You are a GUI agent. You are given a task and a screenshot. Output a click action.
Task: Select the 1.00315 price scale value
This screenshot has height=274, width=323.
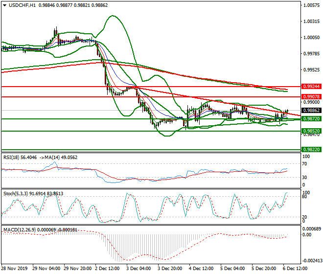pyautogui.click(x=312, y=22)
